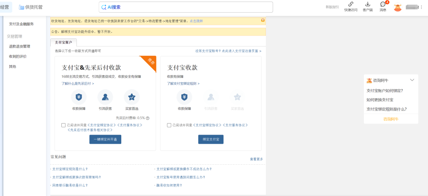
Task: Click greyed 买家首选 icon in 支付宝收款 card
Action: 237,97
